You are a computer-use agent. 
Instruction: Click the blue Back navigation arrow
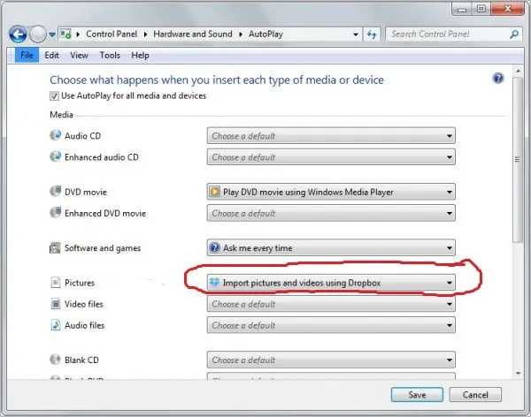click(x=18, y=34)
